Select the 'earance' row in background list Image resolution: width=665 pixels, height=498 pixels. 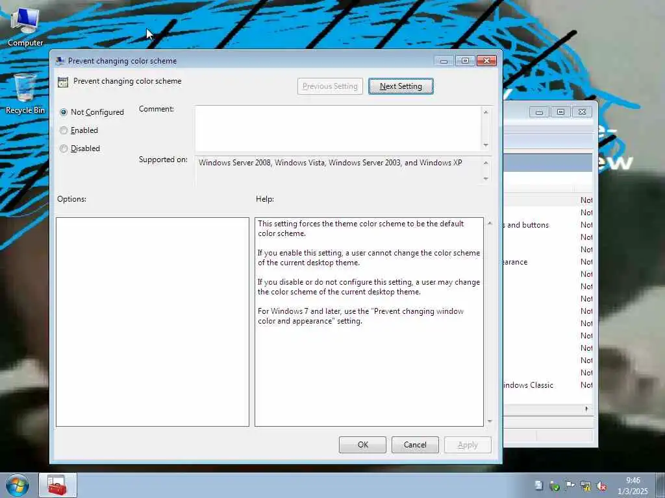click(547, 262)
